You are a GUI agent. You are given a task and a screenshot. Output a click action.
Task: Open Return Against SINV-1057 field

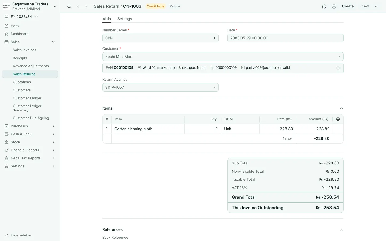click(x=160, y=87)
